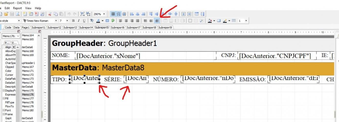Align text left
This screenshot has width=339, height=122.
pos(120,21)
